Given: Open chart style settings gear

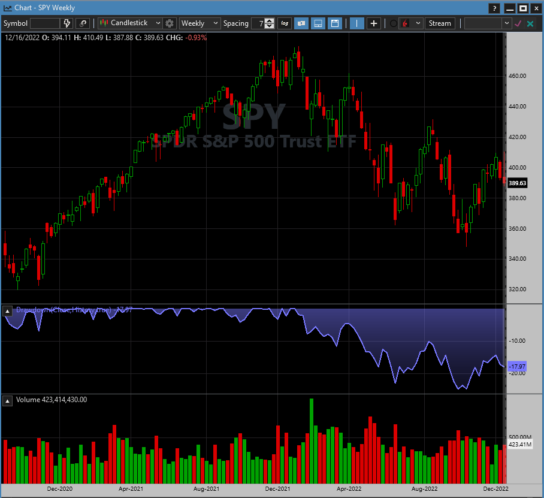Looking at the screenshot, I should [x=170, y=23].
